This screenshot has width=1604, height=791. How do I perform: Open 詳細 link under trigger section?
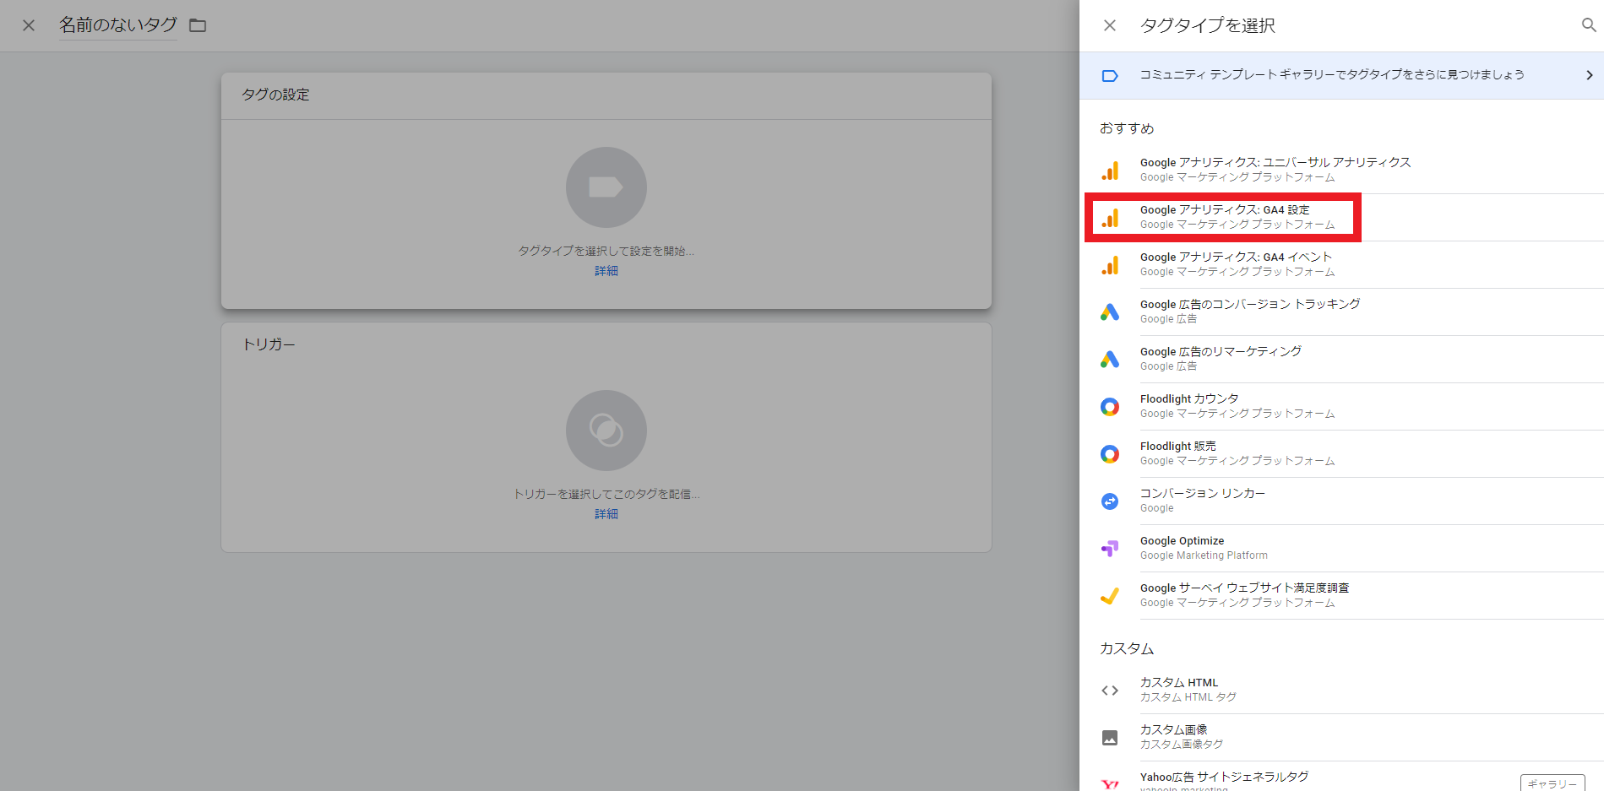pyautogui.click(x=606, y=514)
